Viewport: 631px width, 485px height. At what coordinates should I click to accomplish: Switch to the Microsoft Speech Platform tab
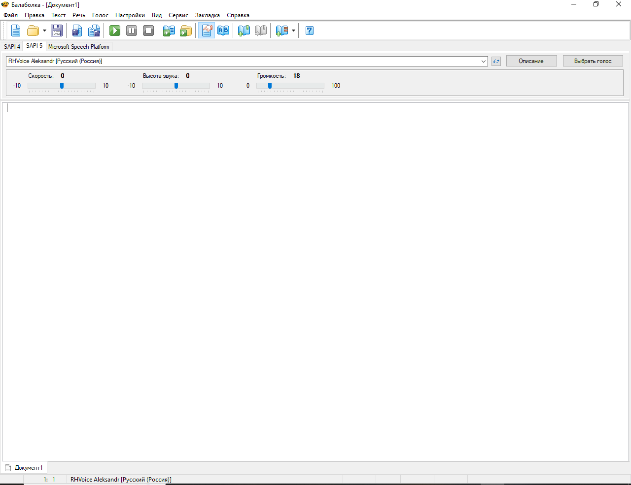(x=79, y=47)
